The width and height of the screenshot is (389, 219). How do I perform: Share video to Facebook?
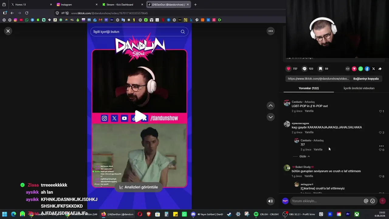pos(367,69)
